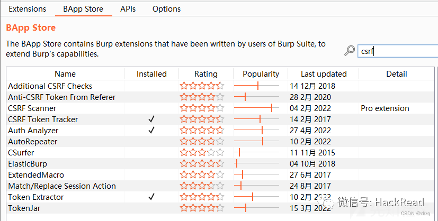Click the star rating for ElasticBurp
This screenshot has height=221, width=438.
(202, 164)
